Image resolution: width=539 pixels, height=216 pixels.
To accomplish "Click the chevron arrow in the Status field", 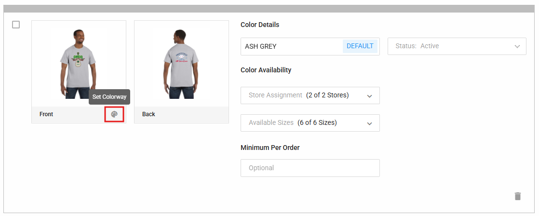I will click(517, 47).
